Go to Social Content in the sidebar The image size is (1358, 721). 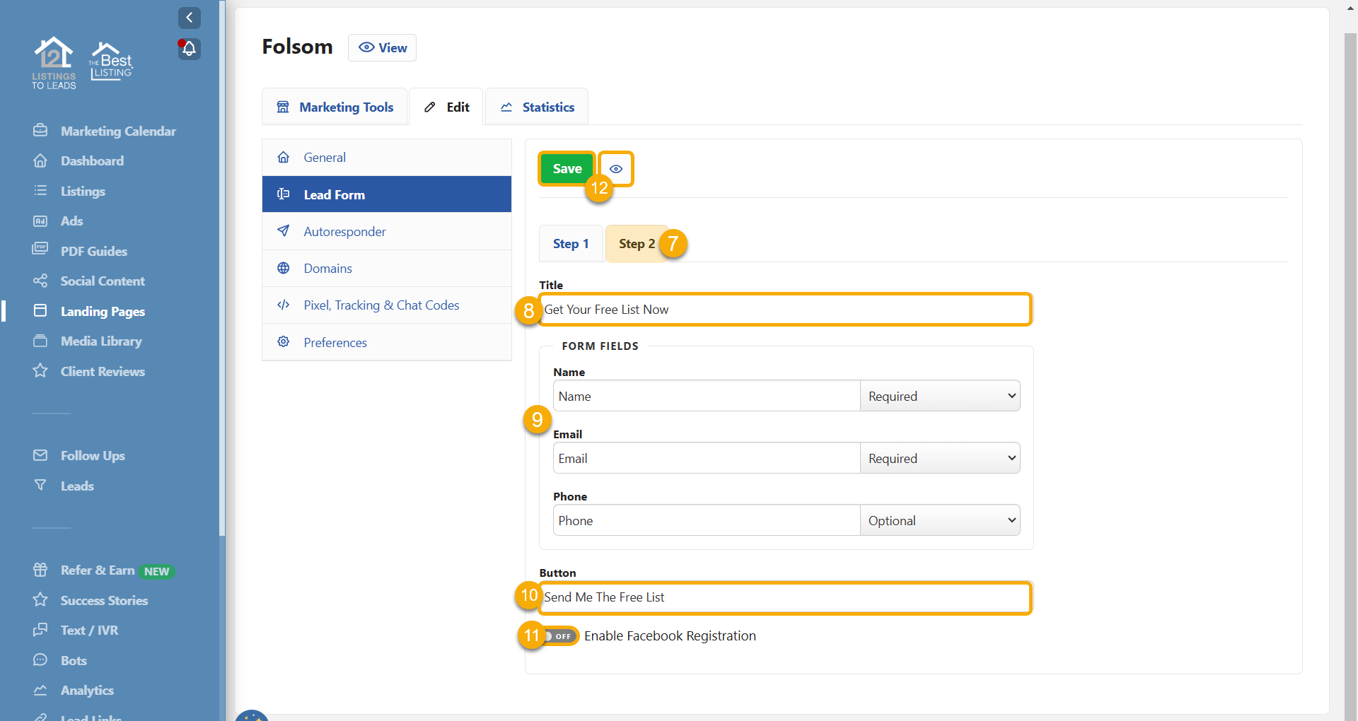pos(102,281)
